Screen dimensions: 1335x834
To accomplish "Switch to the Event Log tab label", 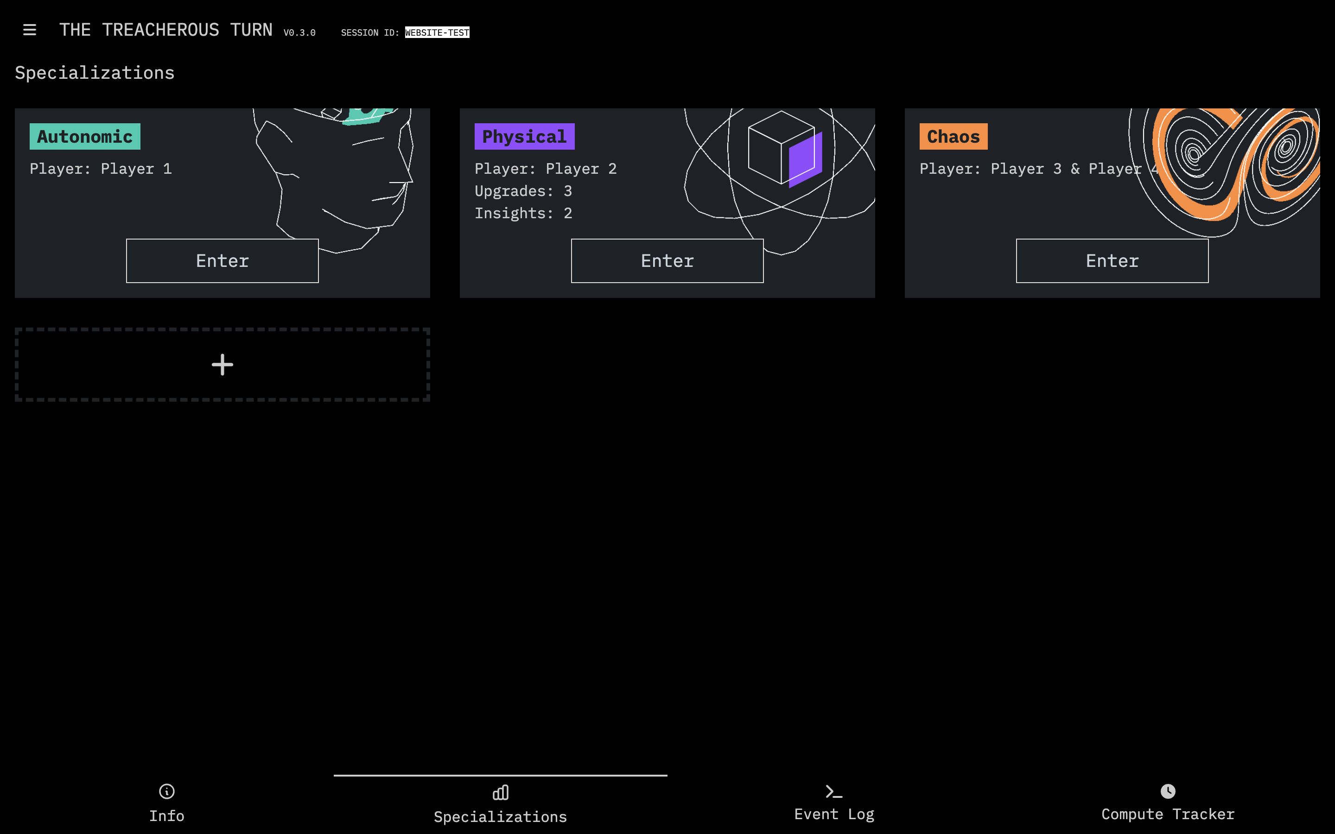I will pos(833,814).
